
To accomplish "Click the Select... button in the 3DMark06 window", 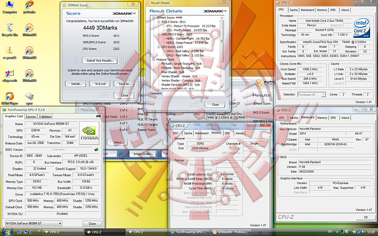I will click(x=119, y=143).
